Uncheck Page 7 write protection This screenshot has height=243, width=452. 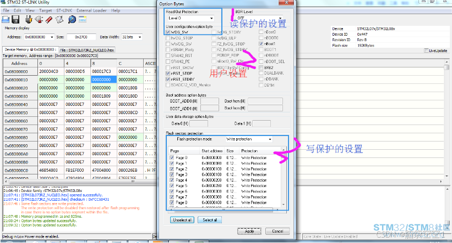172,197
